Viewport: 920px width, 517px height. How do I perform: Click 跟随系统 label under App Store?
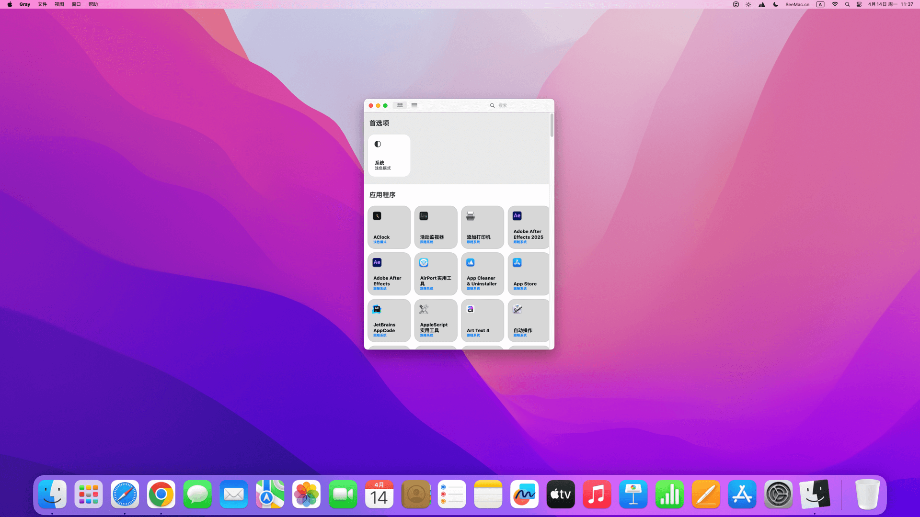520,289
